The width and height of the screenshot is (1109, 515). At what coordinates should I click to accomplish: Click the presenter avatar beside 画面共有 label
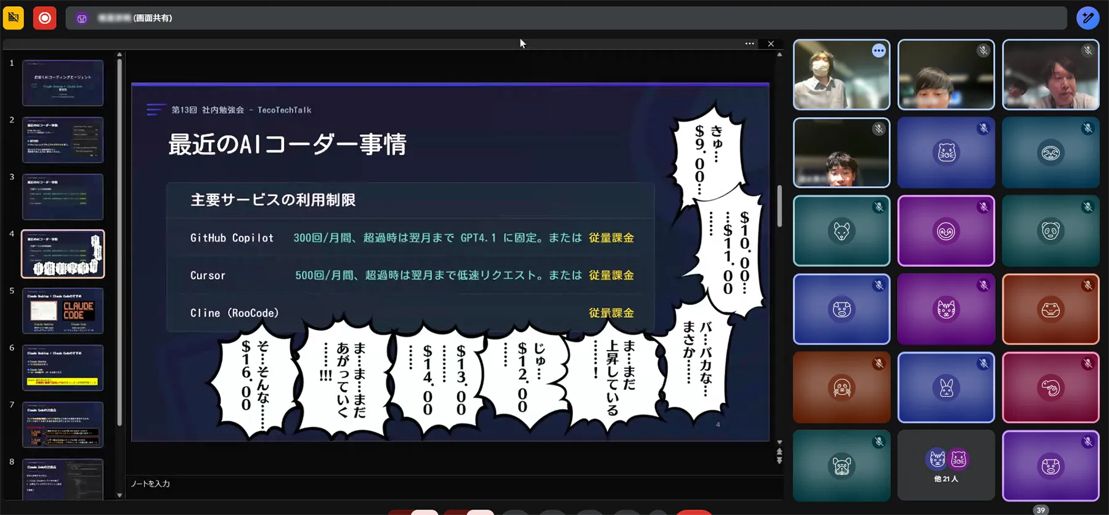click(82, 18)
